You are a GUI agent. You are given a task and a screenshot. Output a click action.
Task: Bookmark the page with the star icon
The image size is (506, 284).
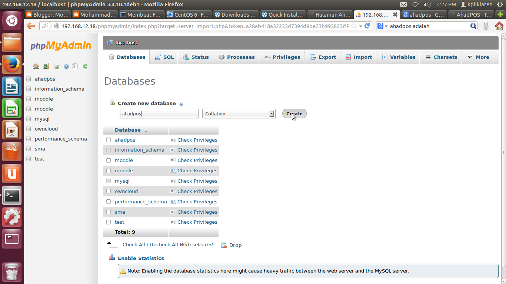[x=354, y=26]
